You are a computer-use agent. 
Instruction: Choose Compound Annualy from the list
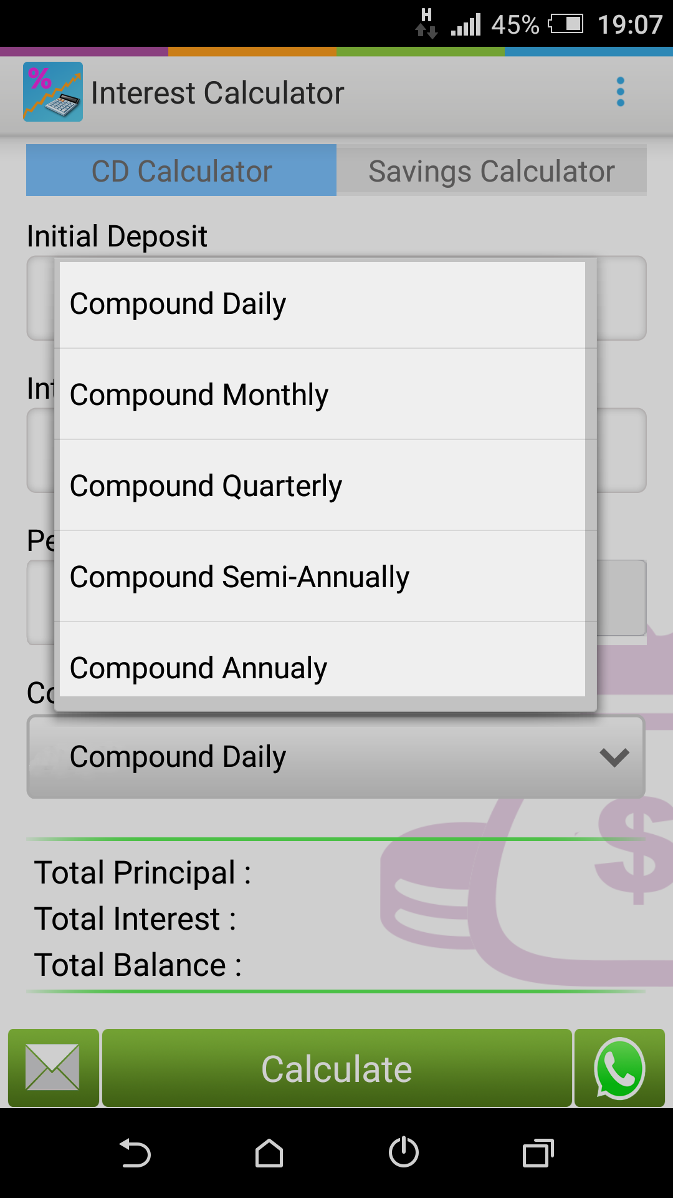tap(322, 666)
